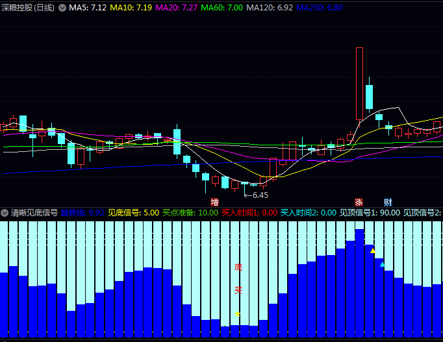Image resolution: width=443 pixels, height=342 pixels.
Task: Click the 见顶信号1: 90.00 indicator value
Action: pos(374,213)
